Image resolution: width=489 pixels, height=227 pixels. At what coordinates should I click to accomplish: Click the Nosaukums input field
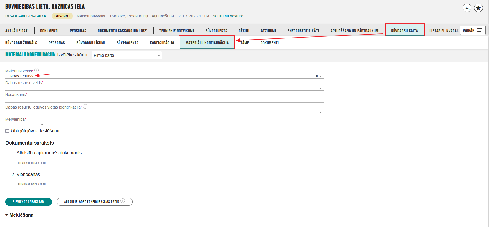[164, 100]
